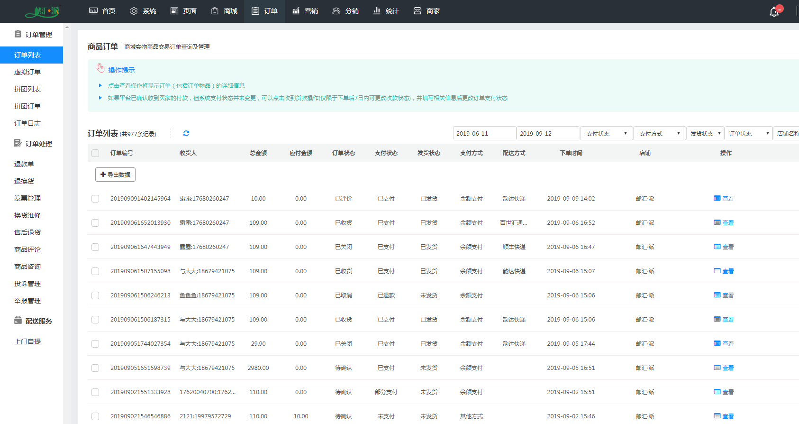
Task: Check the box for order 201909061652013930
Action: click(95, 223)
